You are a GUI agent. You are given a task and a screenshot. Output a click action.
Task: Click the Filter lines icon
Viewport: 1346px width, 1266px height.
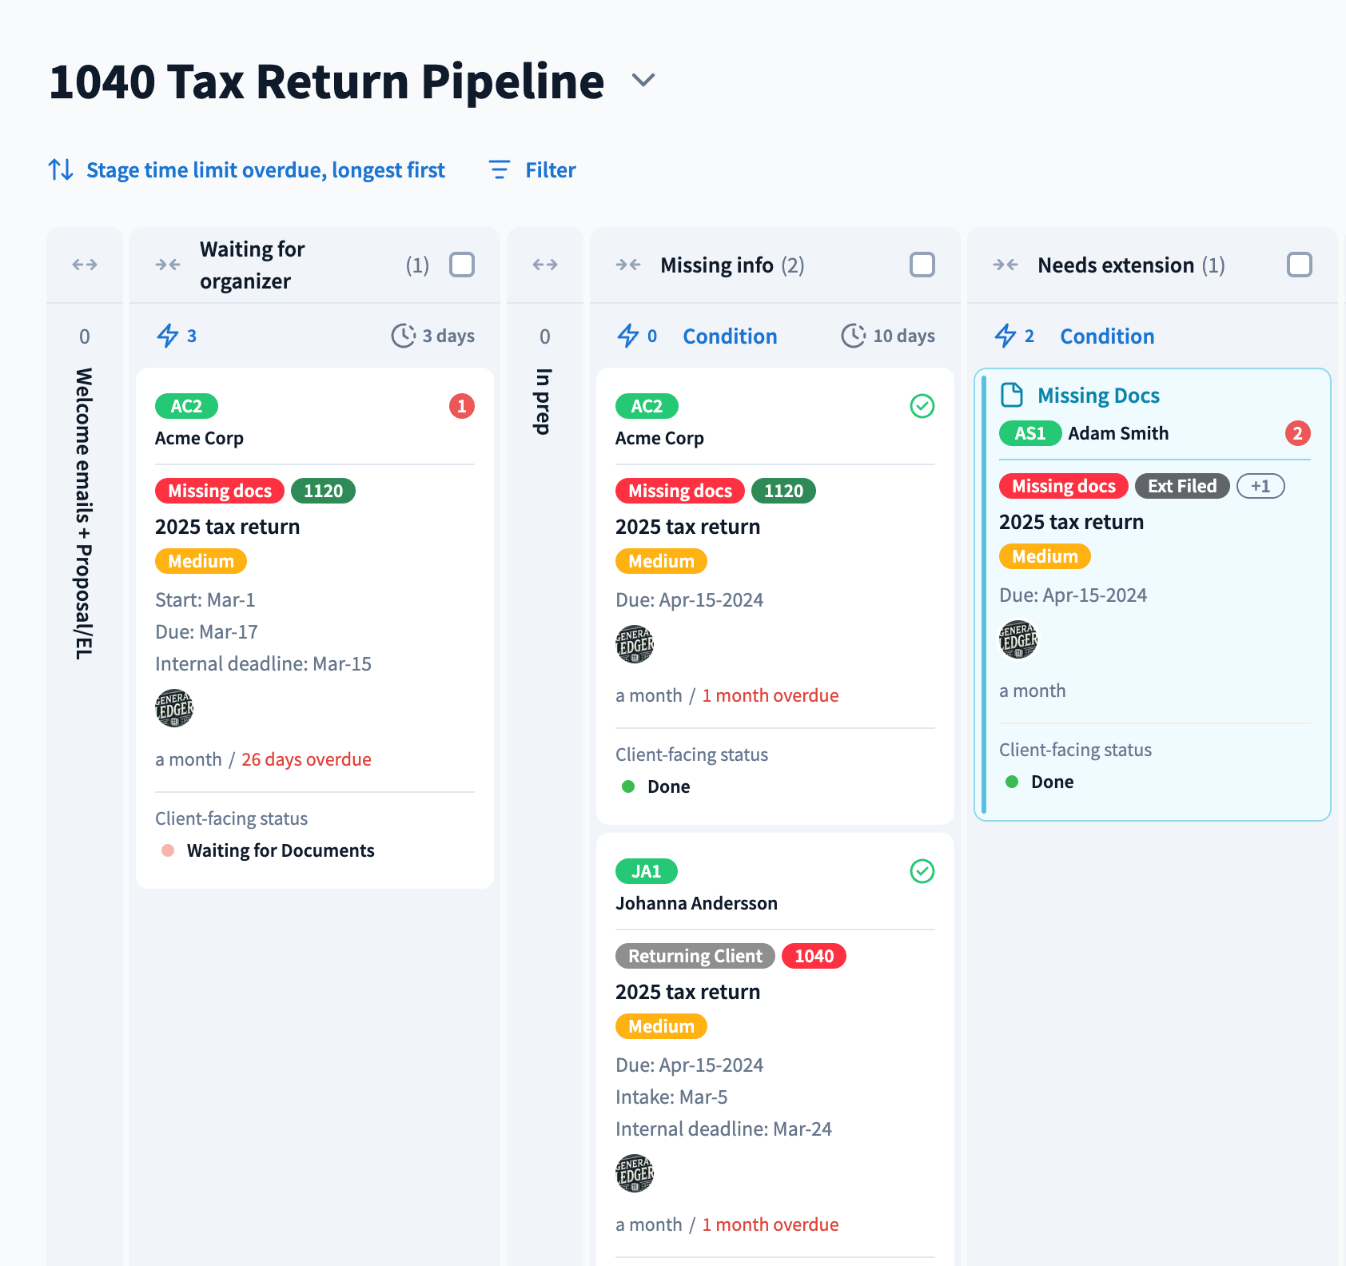pyautogui.click(x=499, y=169)
